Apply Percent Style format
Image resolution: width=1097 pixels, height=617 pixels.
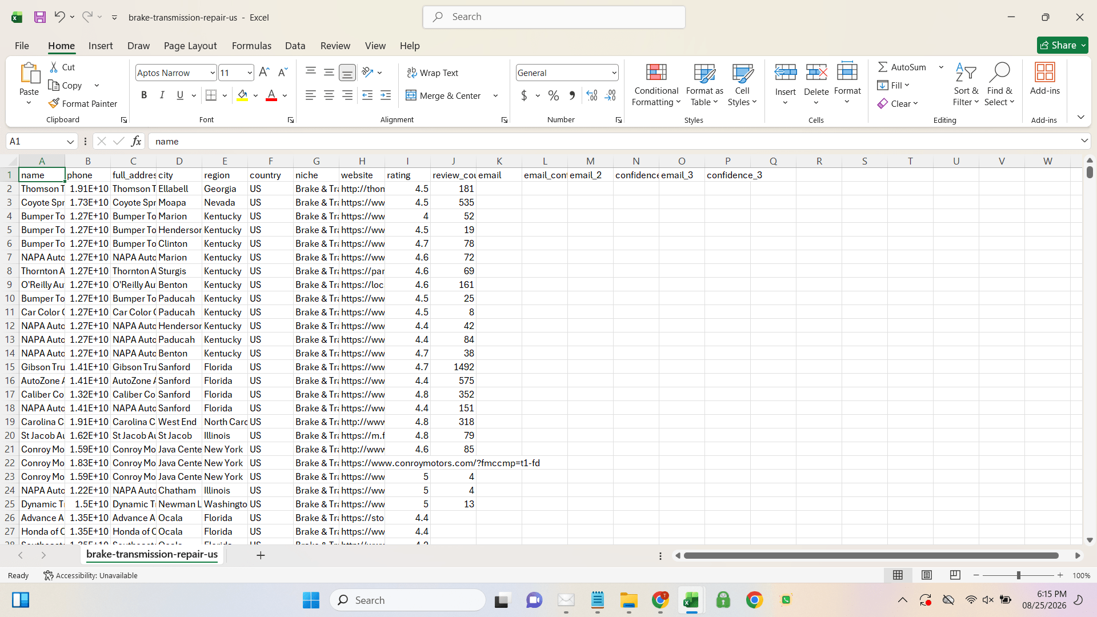click(553, 95)
